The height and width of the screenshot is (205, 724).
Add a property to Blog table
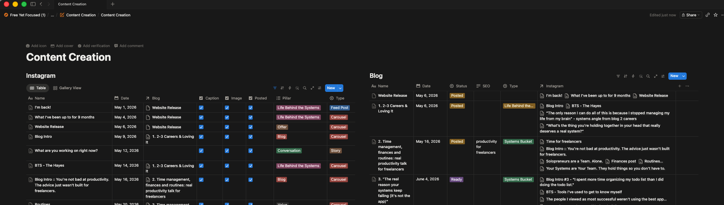click(679, 86)
